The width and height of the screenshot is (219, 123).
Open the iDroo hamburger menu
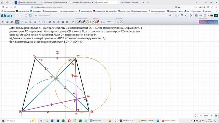click(36, 16)
